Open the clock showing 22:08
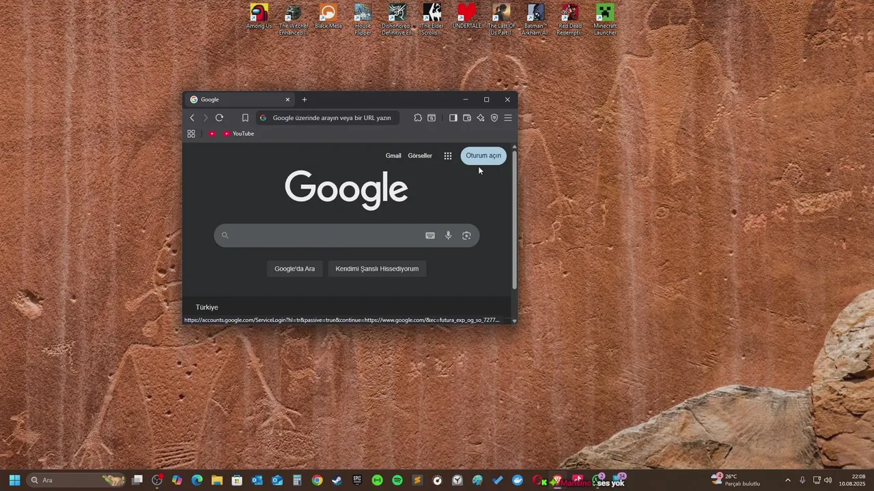874x491 pixels. [x=854, y=480]
